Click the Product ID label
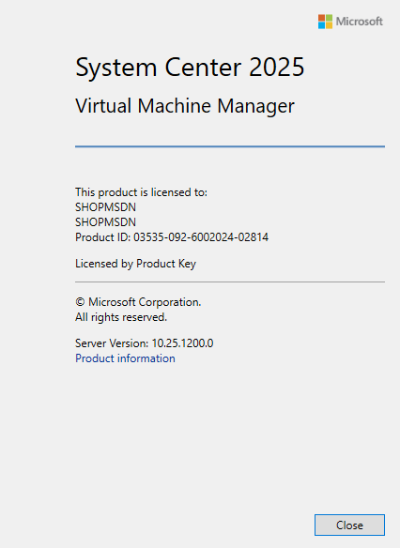Screen dimensions: 400x548 [x=102, y=237]
